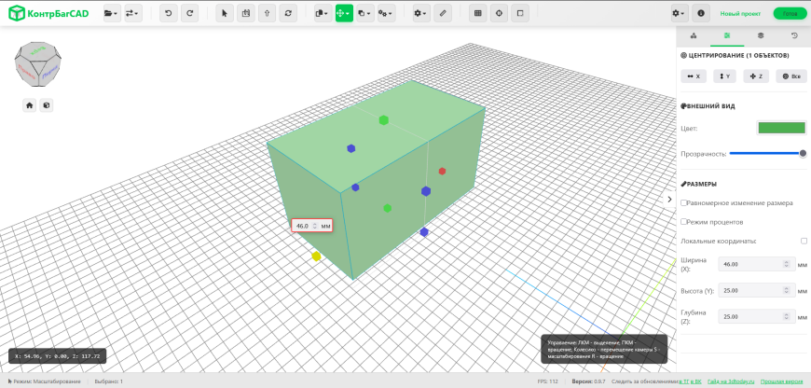Click the spinner in the 46.0 мм viewport field
The width and height of the screenshot is (811, 388).
pos(314,226)
